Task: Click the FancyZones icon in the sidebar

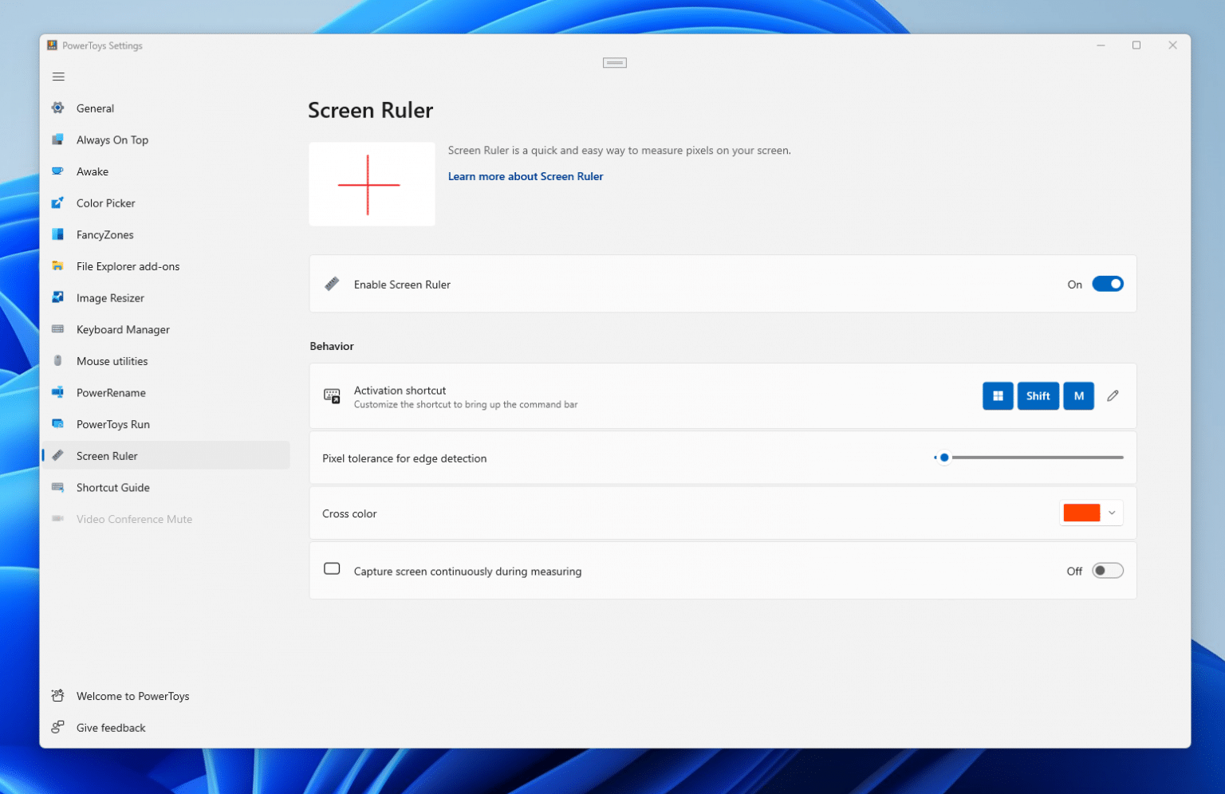Action: [x=58, y=234]
